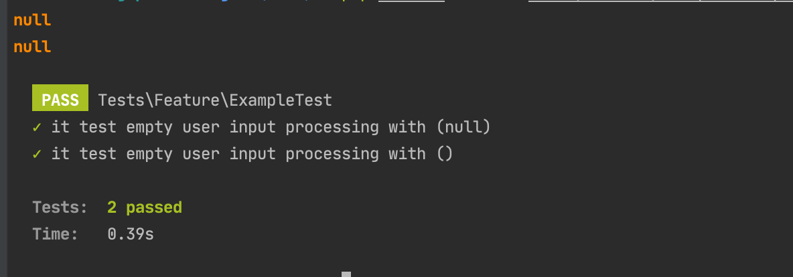Click the terminal cursor block at the bottom
The image size is (793, 277).
point(346,274)
